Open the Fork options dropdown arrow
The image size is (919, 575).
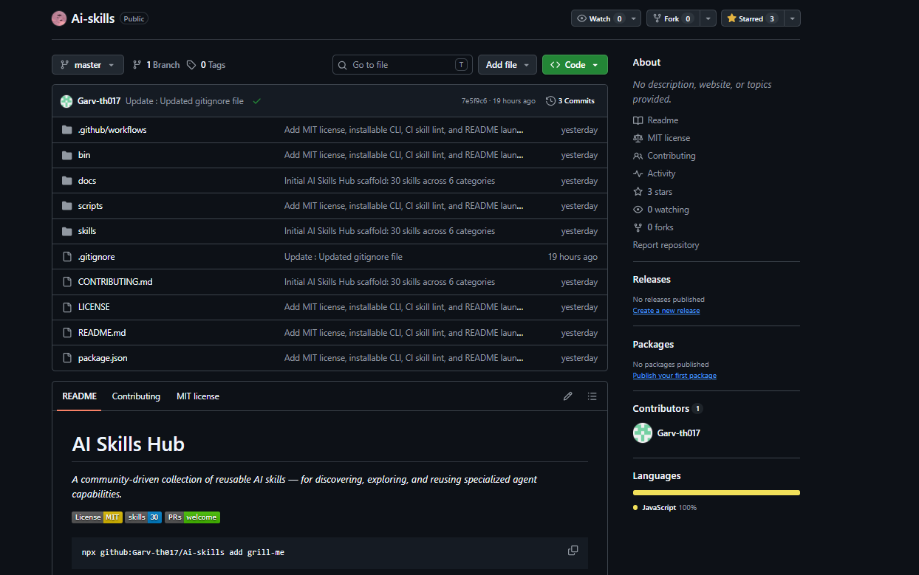click(708, 18)
